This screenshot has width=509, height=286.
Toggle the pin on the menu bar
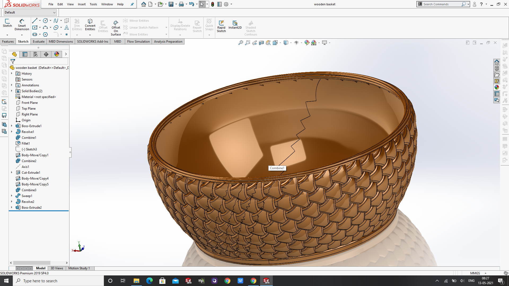pyautogui.click(x=132, y=4)
